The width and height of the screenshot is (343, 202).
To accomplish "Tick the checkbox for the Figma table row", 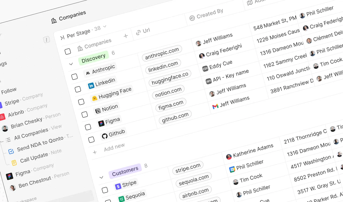I will (88, 127).
